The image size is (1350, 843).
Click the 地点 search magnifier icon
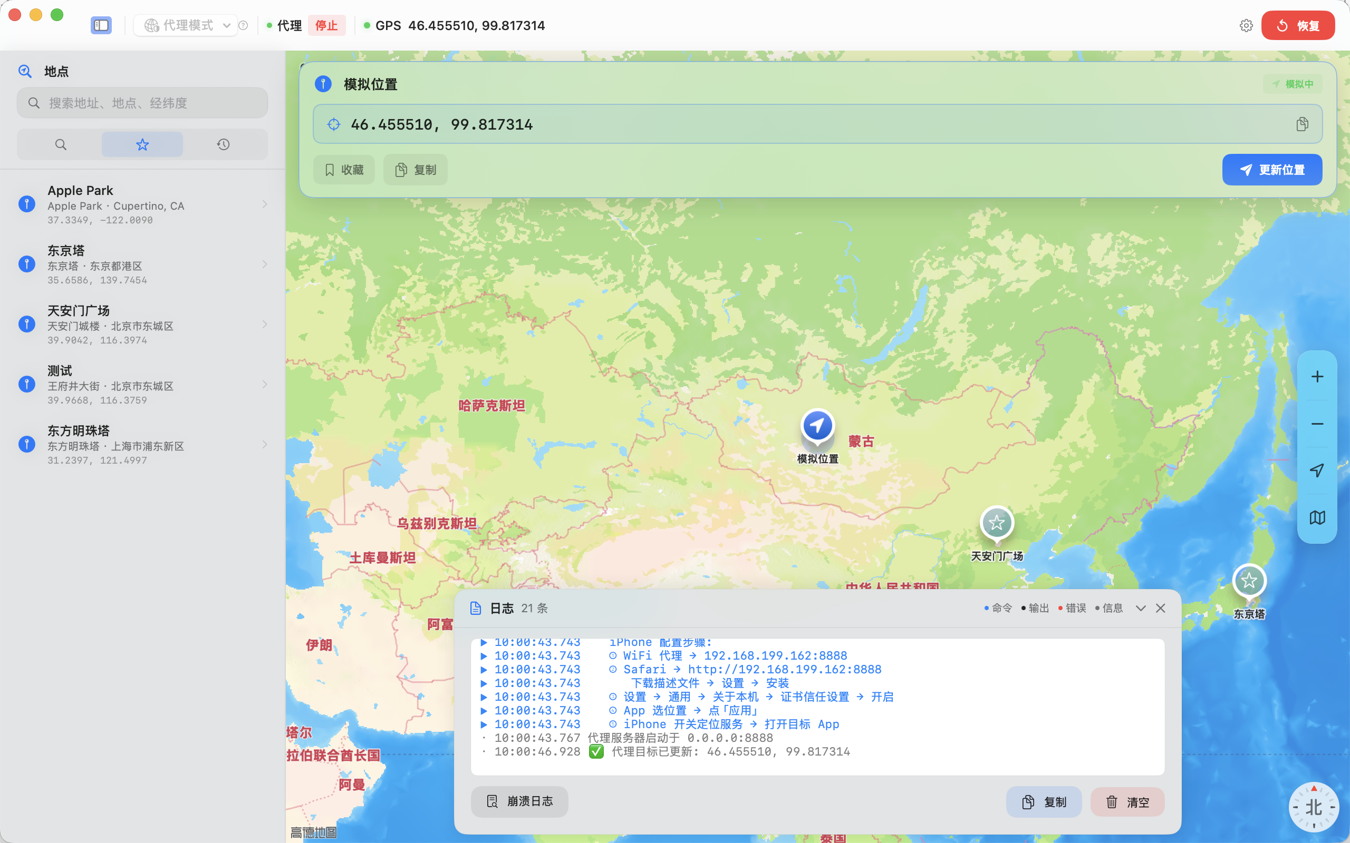click(x=25, y=71)
